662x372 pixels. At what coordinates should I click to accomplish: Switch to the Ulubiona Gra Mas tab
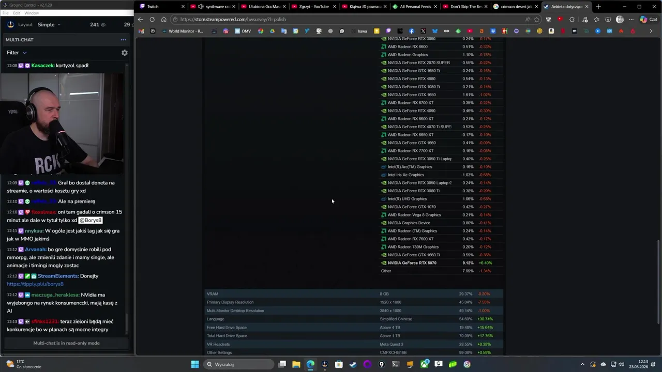coord(263,7)
